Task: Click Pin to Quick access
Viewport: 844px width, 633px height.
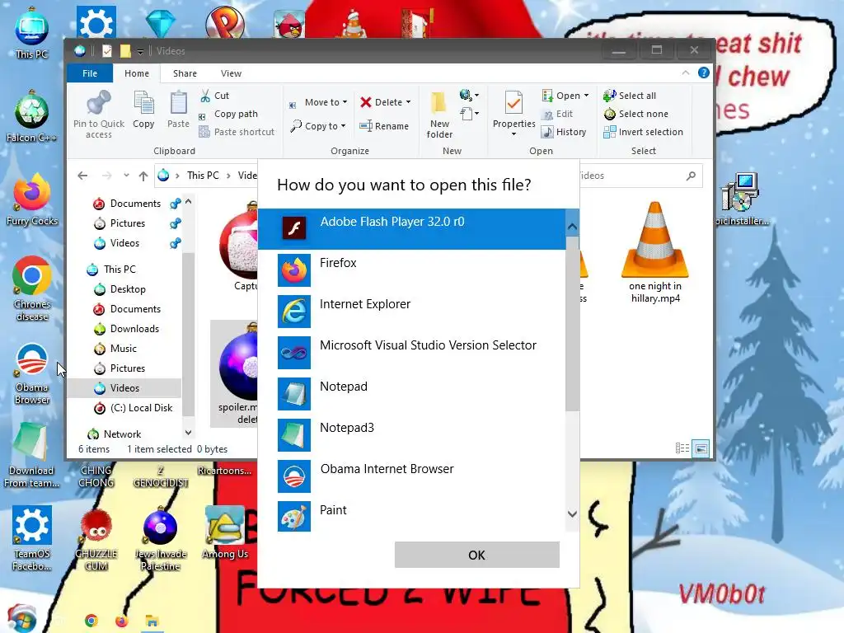Action: pyautogui.click(x=99, y=115)
